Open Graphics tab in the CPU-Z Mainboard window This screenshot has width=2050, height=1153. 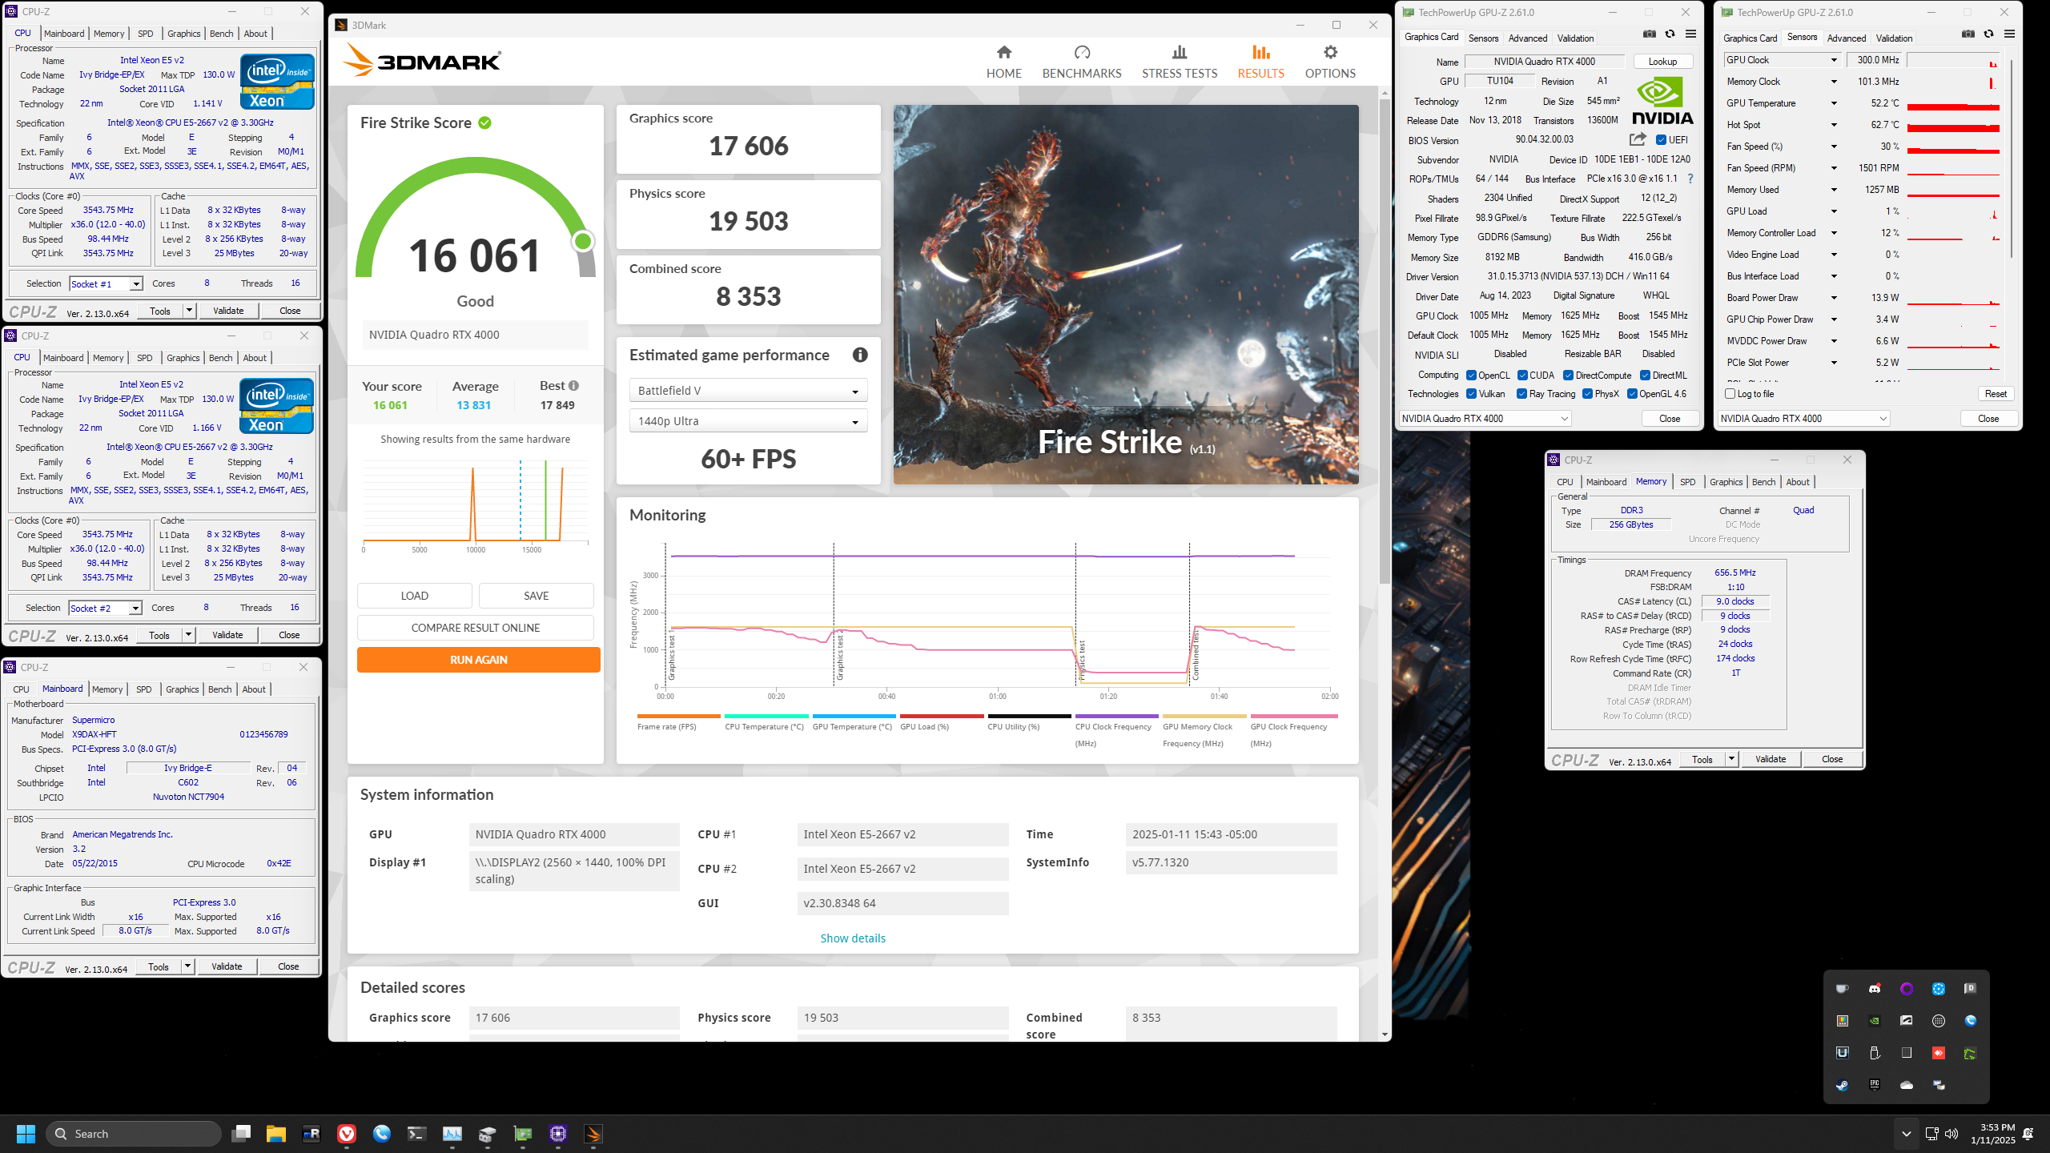tap(183, 689)
